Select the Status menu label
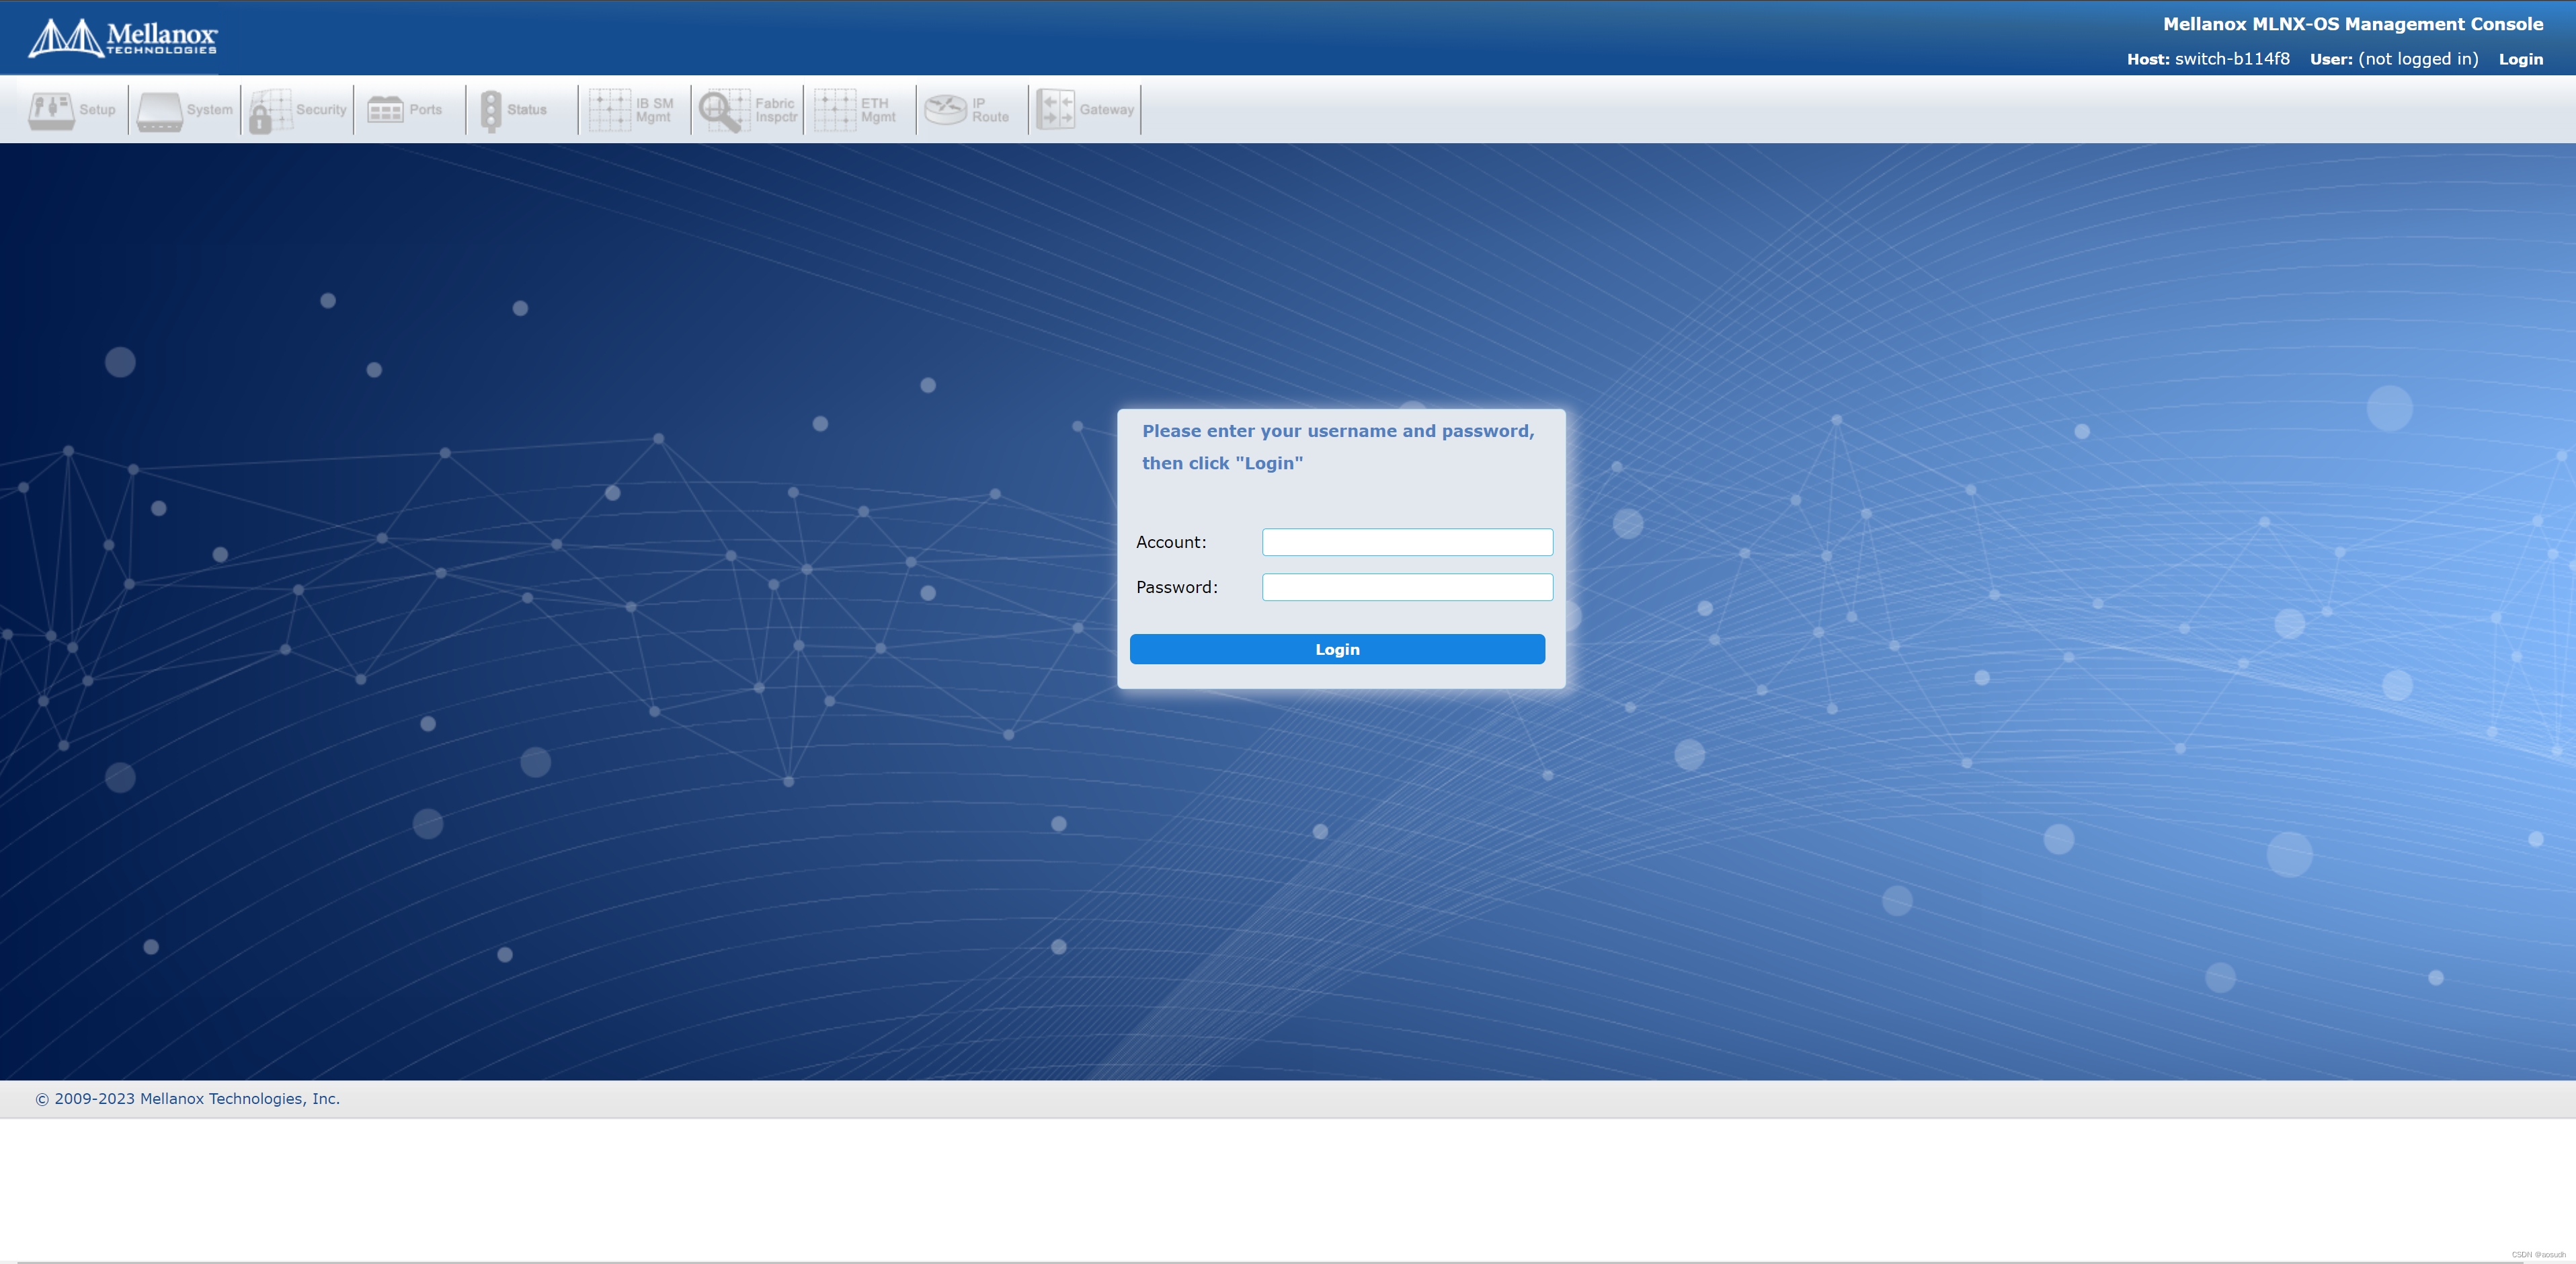 click(x=526, y=110)
